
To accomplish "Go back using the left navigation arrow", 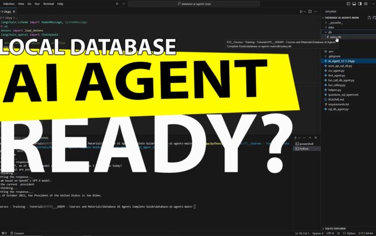I will pyautogui.click(x=118, y=4).
